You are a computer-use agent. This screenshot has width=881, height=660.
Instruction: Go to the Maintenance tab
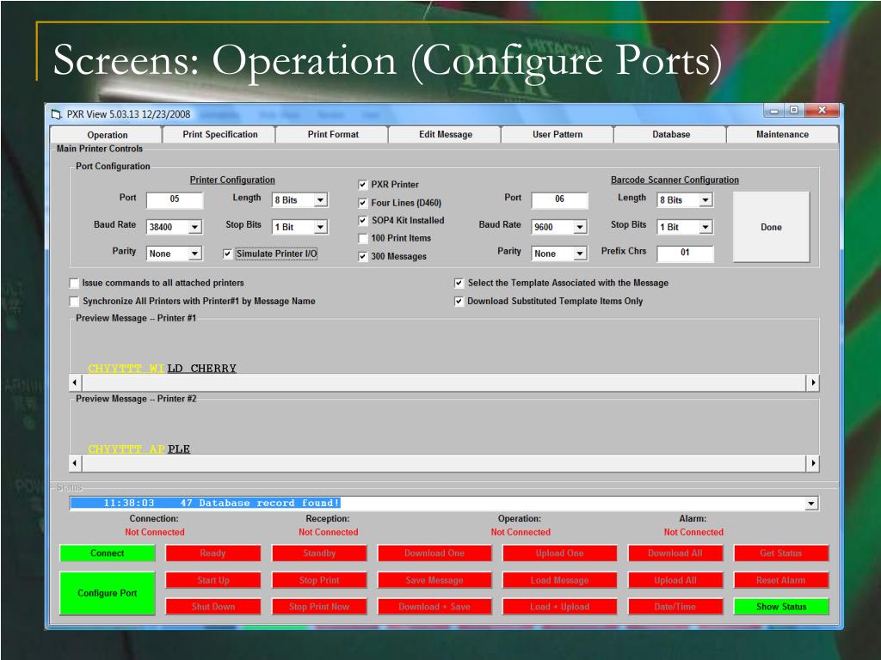pos(783,135)
